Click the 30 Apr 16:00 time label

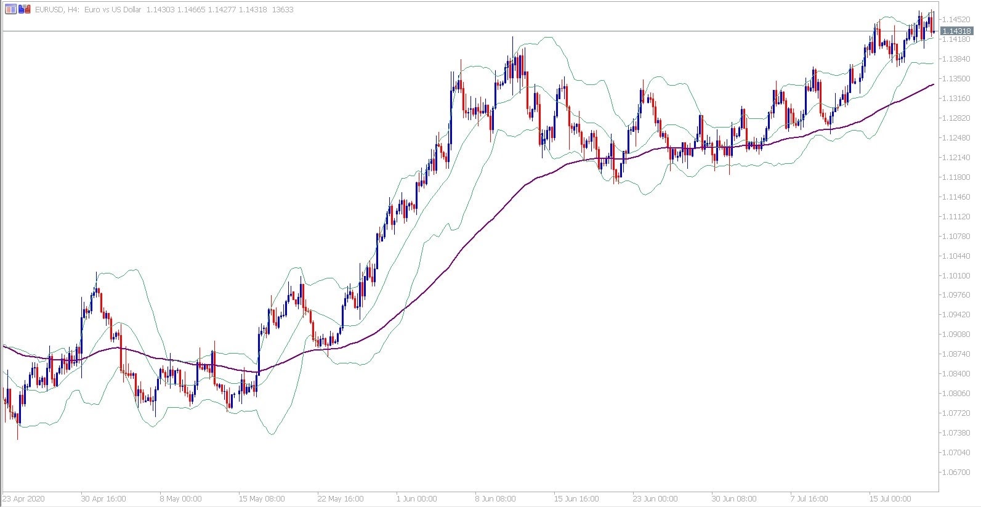pyautogui.click(x=103, y=498)
